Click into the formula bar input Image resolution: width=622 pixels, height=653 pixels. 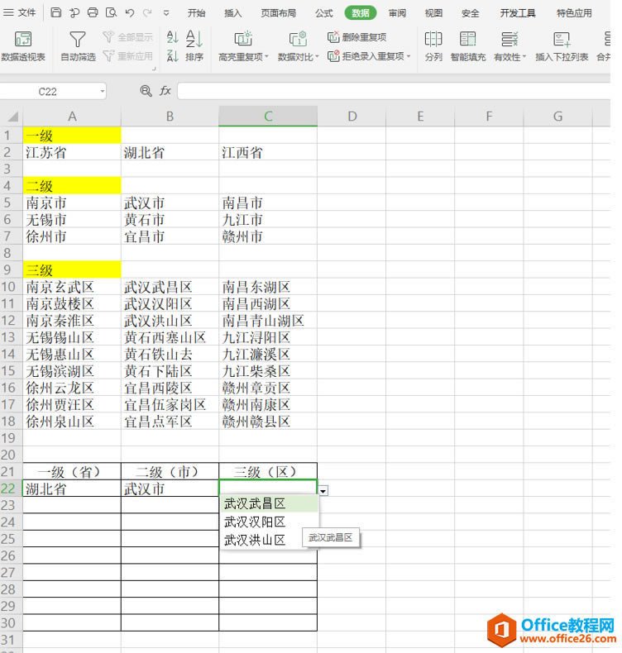click(x=394, y=91)
